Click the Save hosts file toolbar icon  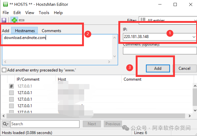(x=4, y=20)
